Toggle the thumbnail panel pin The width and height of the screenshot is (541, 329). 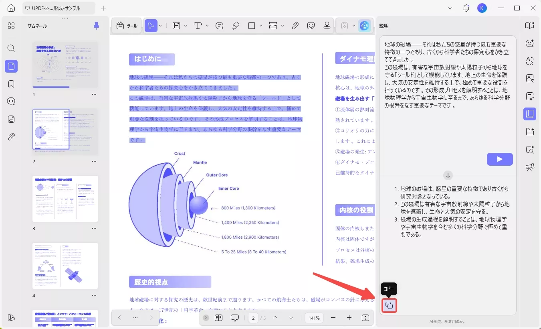[x=96, y=25]
